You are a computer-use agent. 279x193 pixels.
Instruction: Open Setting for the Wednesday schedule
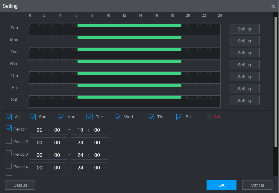click(x=244, y=65)
